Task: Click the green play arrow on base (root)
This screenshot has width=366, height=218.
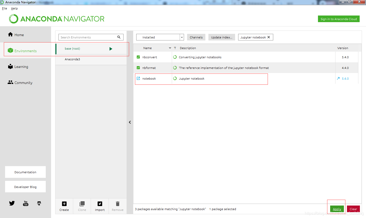Action: coord(111,49)
